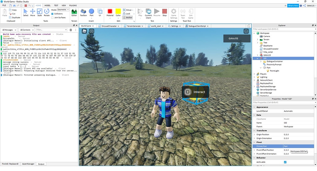This screenshot has width=317, height=171.
Task: Select the Select tool
Action: tap(26, 13)
